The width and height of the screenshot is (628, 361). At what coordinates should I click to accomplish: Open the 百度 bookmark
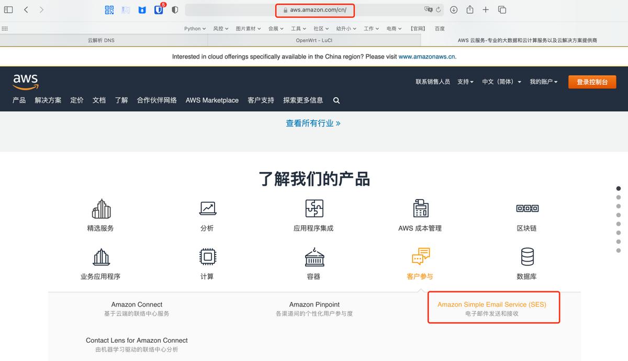(x=440, y=29)
